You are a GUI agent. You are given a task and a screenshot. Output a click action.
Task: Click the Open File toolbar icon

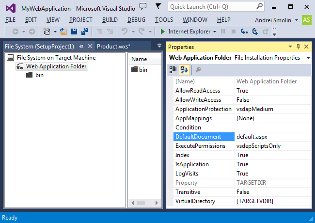(63, 32)
